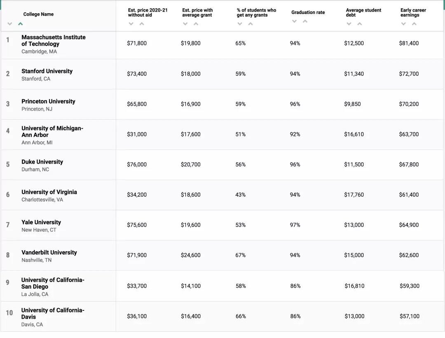Sort Average student debt ascending

pos(360,24)
